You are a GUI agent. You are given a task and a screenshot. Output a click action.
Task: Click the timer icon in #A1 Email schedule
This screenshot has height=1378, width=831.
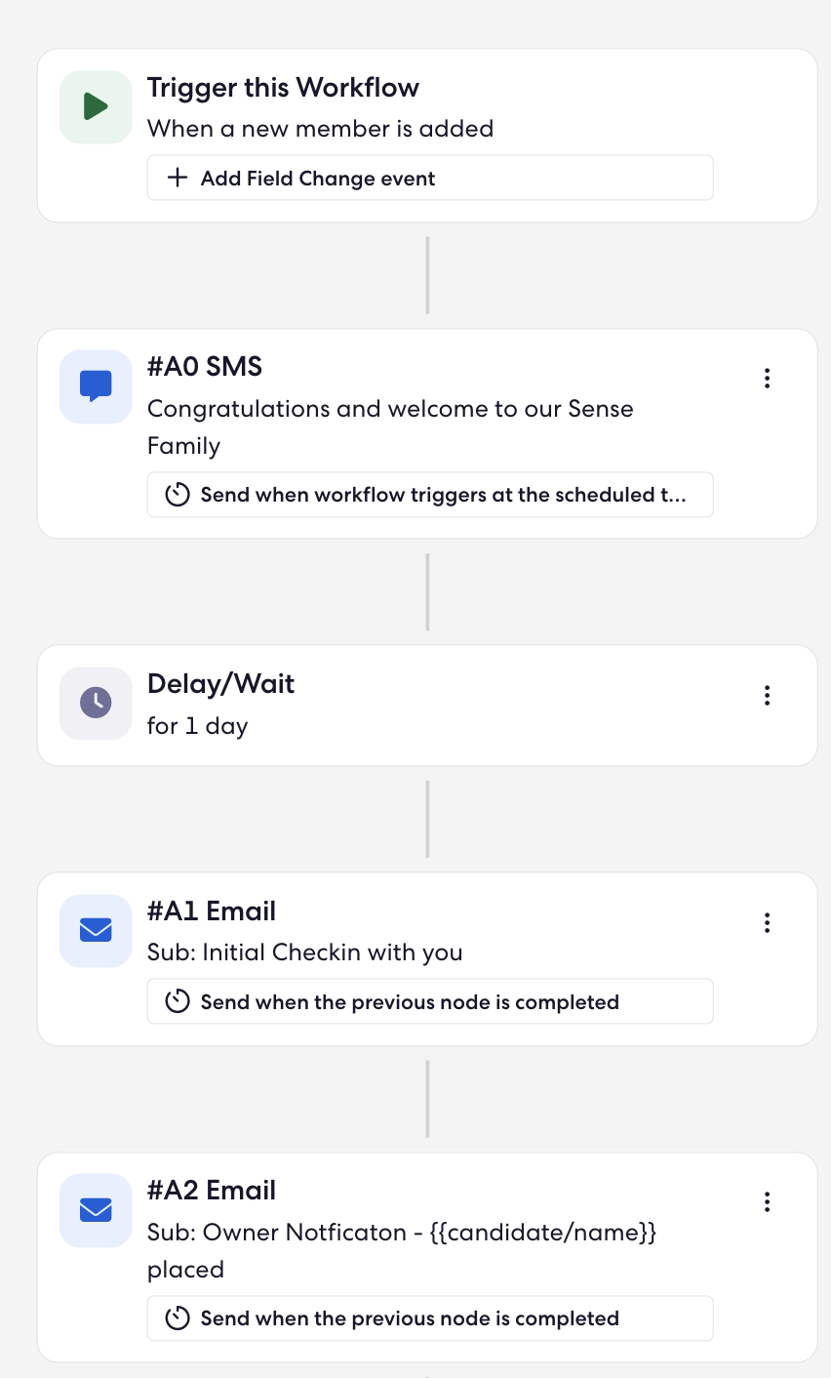177,1001
